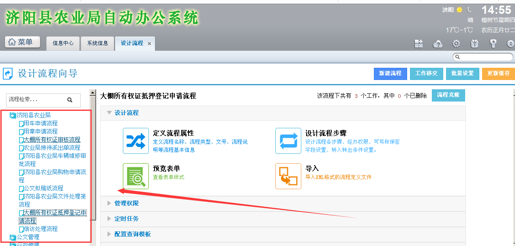515x246 pixels.
Task: Click the shirt-shaped skin theme icon
Action: [475, 43]
